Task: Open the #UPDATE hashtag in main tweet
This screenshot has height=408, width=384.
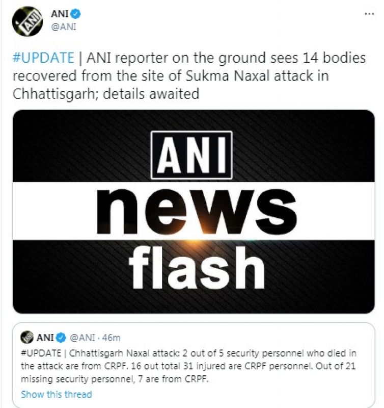Action: coord(44,58)
